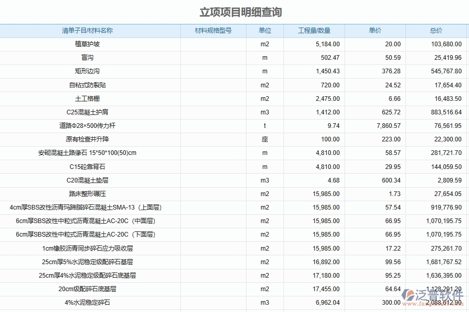The image size is (469, 312).
Task: Sort by the 单价 column header
Action: [373, 31]
